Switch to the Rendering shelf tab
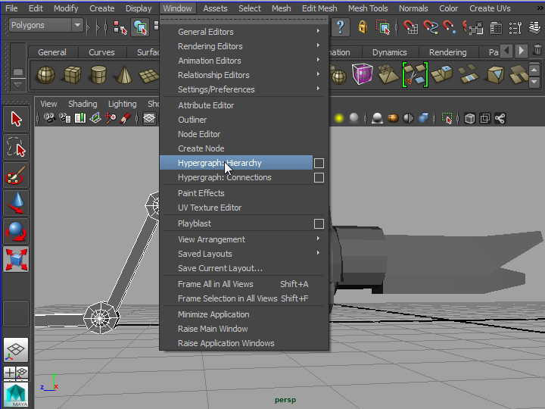545x409 pixels. 447,52
